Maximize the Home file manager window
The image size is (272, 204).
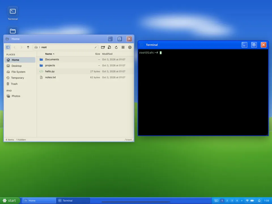[x=120, y=39]
